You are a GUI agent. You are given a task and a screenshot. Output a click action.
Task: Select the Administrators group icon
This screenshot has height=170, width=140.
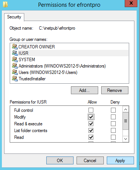point(15,66)
